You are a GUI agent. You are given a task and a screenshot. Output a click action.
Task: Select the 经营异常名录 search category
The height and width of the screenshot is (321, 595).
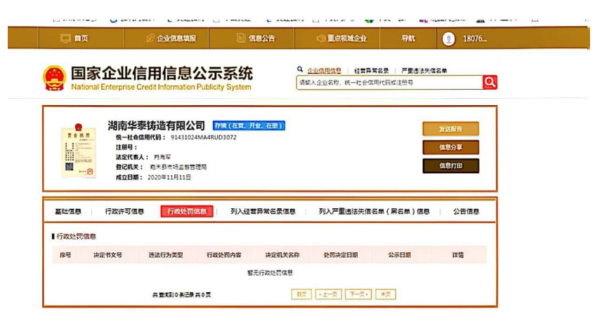coord(372,71)
